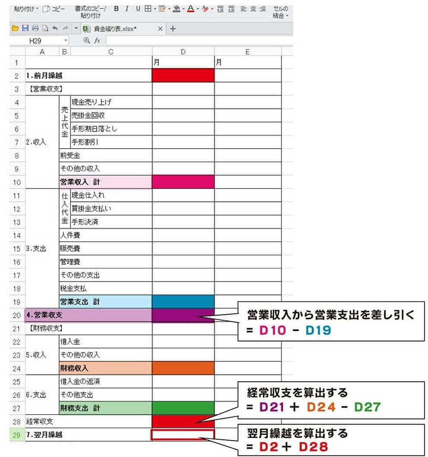Select the outlined cell D29 翌月繰越
Screen dimensions: 428x457
pyautogui.click(x=183, y=435)
